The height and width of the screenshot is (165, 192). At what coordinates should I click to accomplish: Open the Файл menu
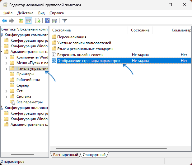[x=8, y=13]
